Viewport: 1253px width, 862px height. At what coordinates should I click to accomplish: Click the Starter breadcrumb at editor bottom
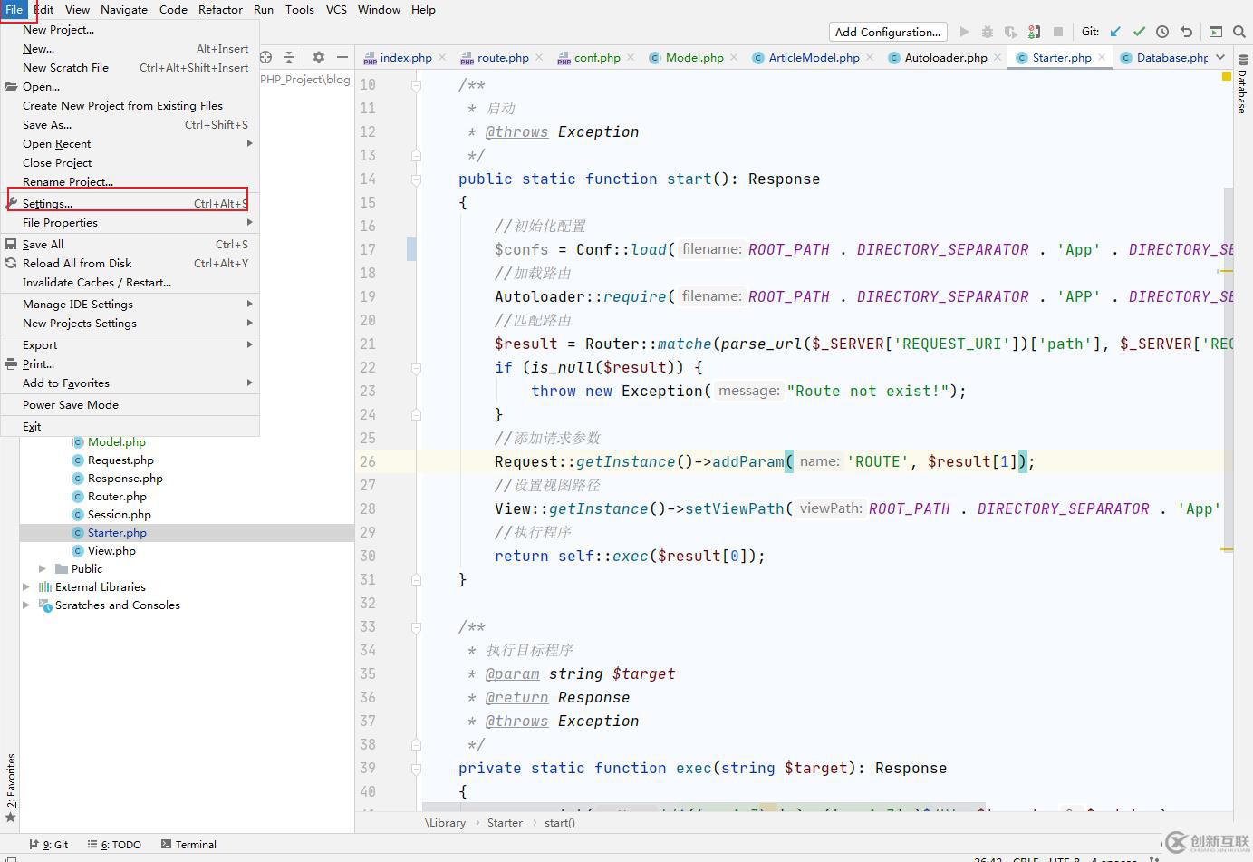pos(505,823)
